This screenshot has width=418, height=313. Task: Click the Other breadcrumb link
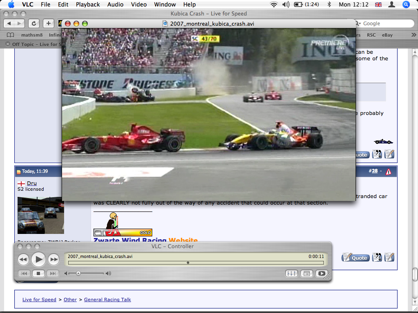coord(70,300)
